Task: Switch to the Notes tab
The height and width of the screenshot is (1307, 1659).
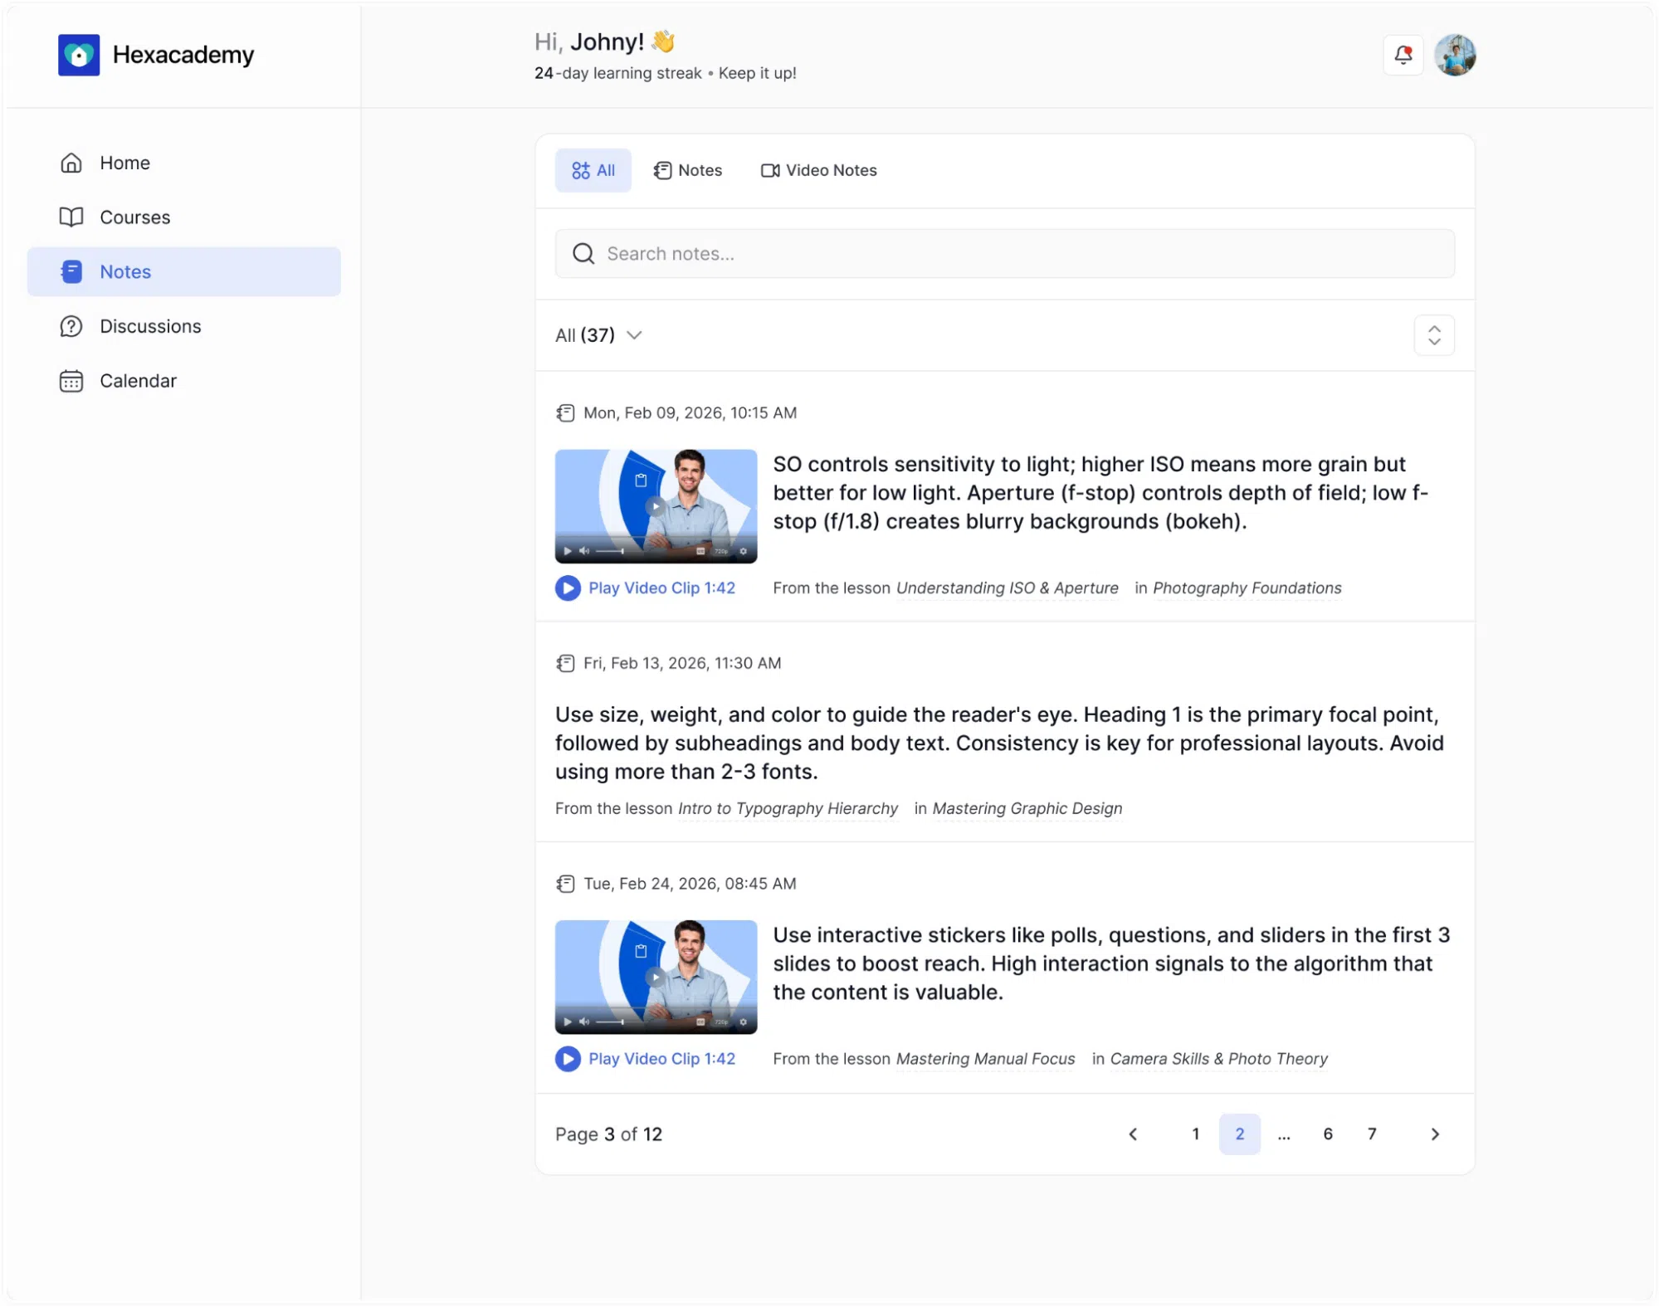Action: point(688,170)
